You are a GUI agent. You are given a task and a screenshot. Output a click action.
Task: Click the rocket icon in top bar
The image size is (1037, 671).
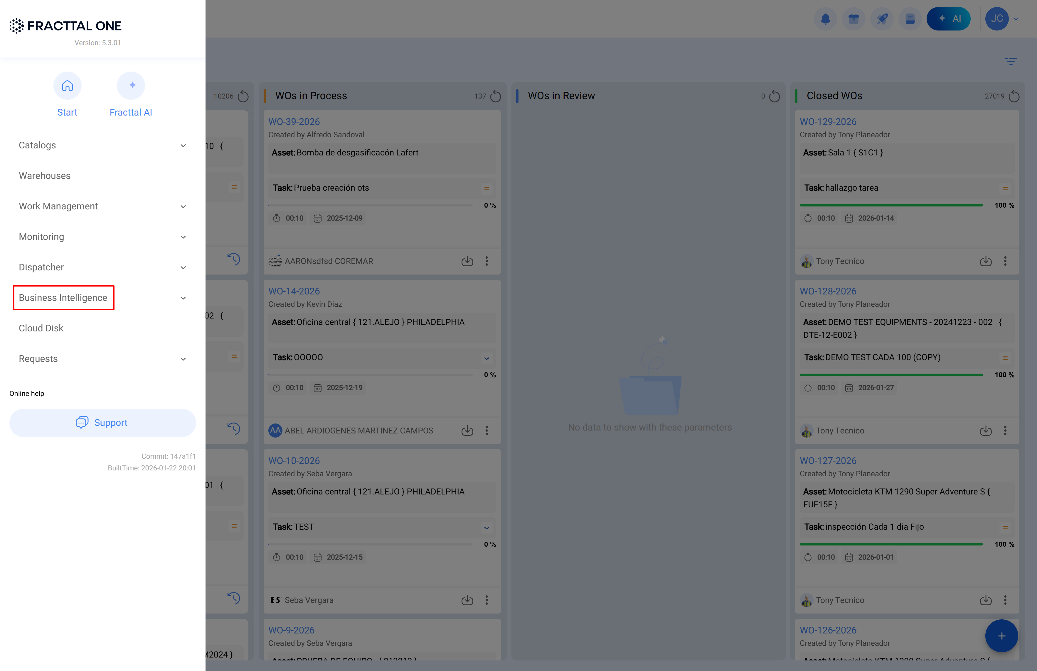(882, 19)
